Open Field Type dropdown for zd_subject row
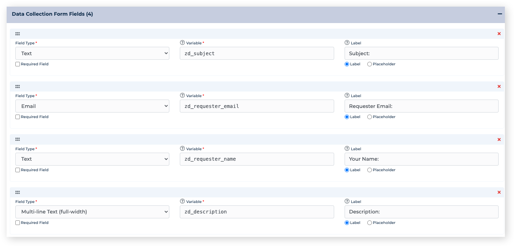Viewport: 515px width, 247px height. point(92,53)
